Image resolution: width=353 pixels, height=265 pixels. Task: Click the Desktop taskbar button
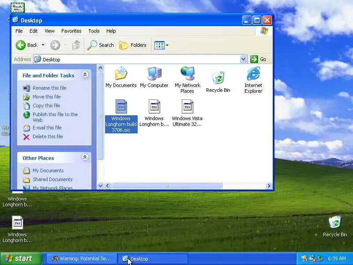(x=153, y=259)
